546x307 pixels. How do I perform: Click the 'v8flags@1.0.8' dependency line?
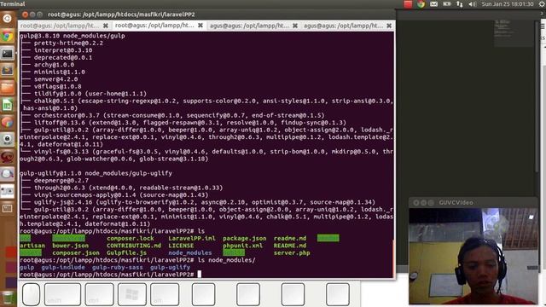pyautogui.click(x=58, y=86)
